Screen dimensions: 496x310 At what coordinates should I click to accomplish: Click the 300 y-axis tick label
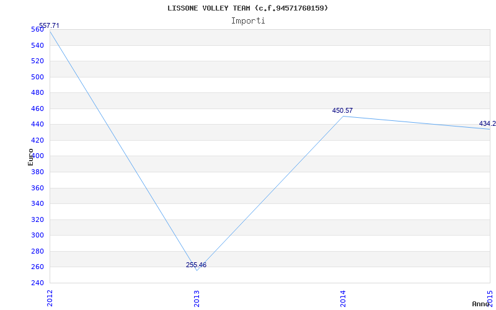click(x=38, y=236)
